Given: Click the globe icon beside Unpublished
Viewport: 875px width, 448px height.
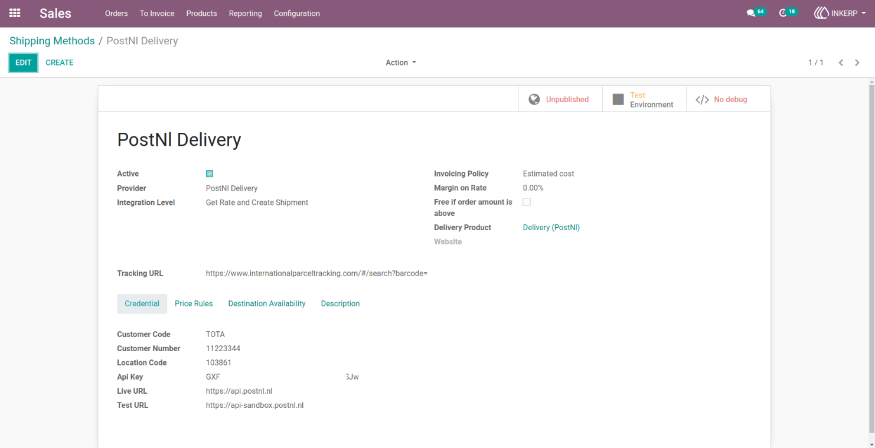Looking at the screenshot, I should [x=534, y=99].
